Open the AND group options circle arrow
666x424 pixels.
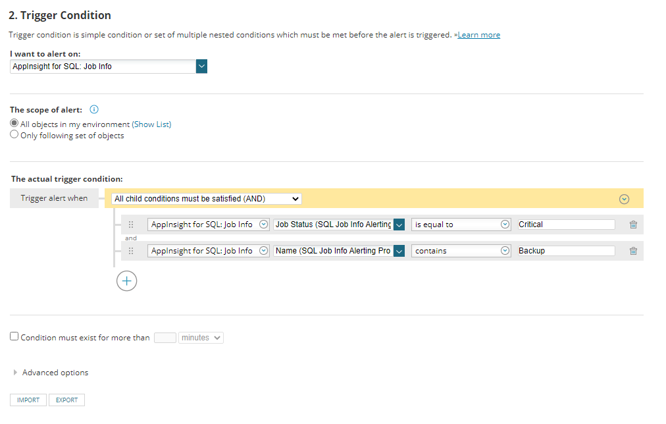[624, 199]
